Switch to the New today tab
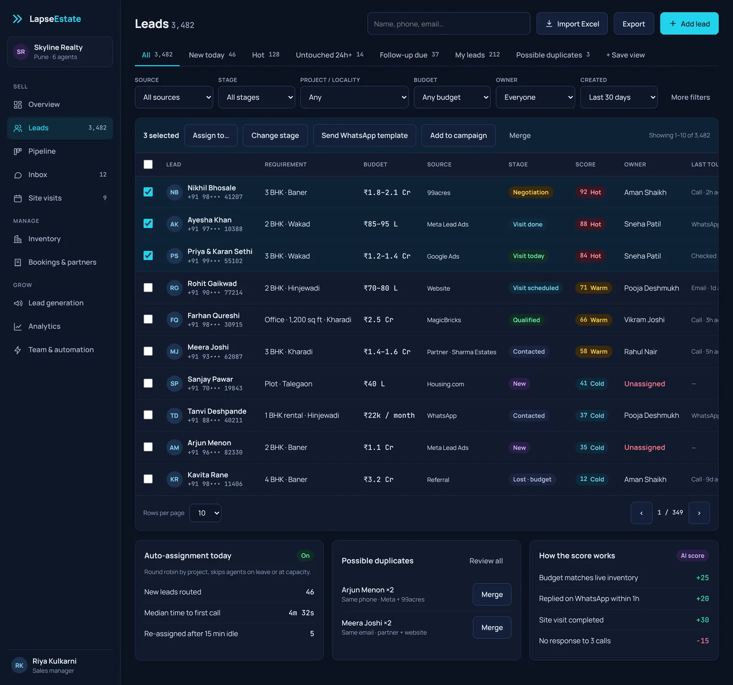This screenshot has height=685, width=733. coord(212,55)
